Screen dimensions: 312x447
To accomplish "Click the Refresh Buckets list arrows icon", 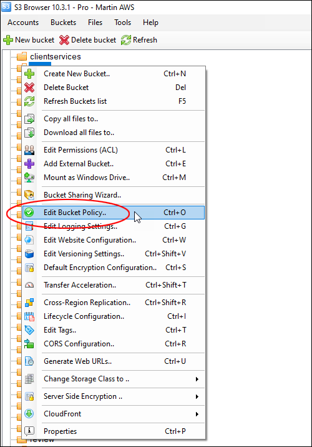I will click(x=29, y=101).
